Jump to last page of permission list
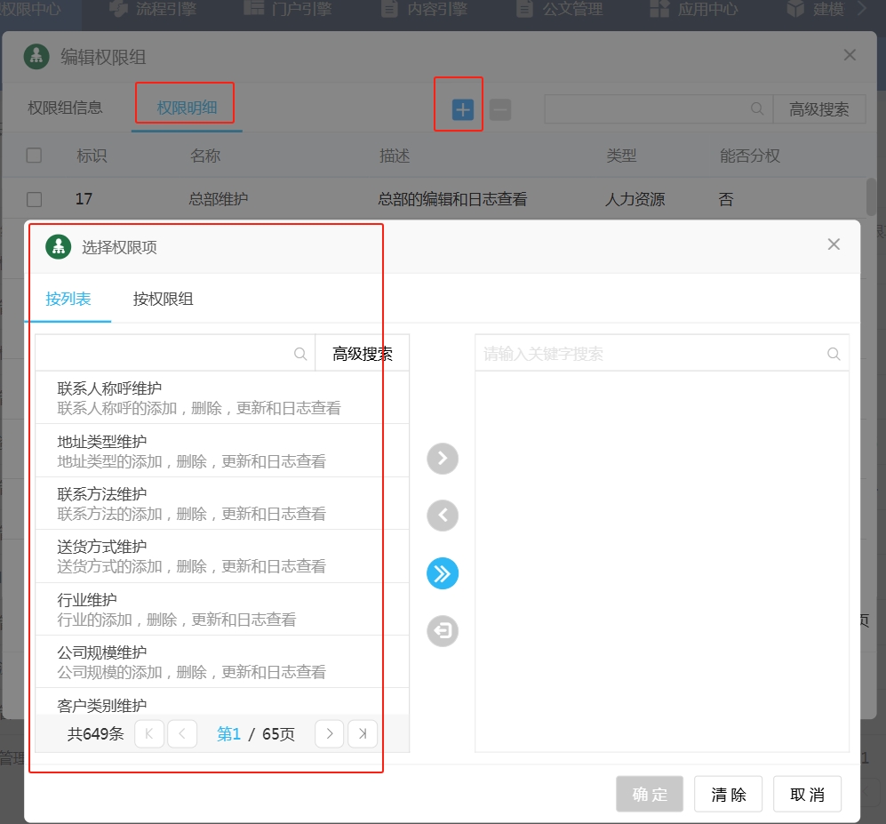 [x=363, y=734]
